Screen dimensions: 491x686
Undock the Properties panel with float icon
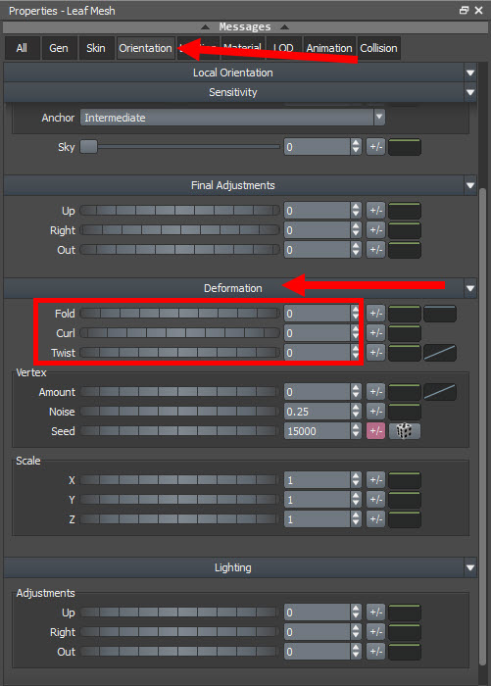click(465, 10)
